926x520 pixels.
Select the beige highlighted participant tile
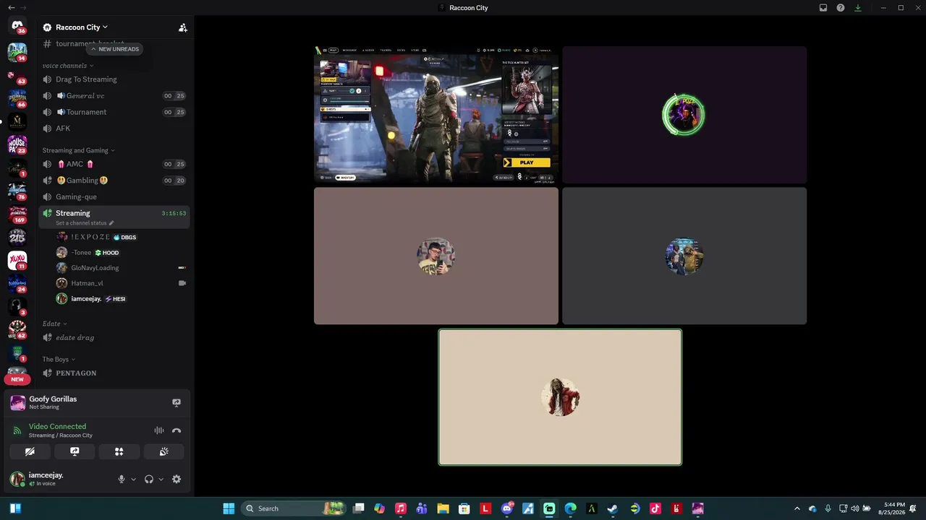[560, 397]
